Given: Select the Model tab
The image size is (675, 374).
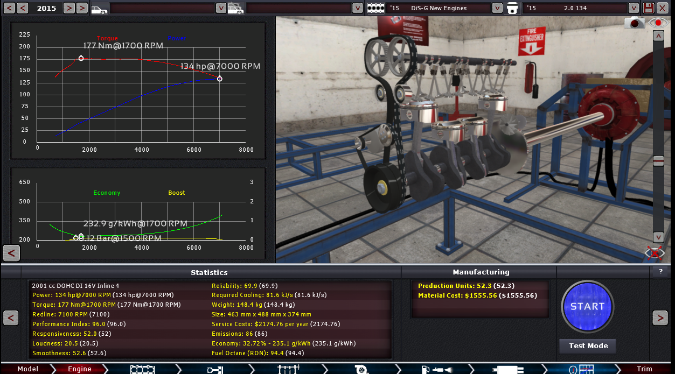Looking at the screenshot, I should [27, 369].
